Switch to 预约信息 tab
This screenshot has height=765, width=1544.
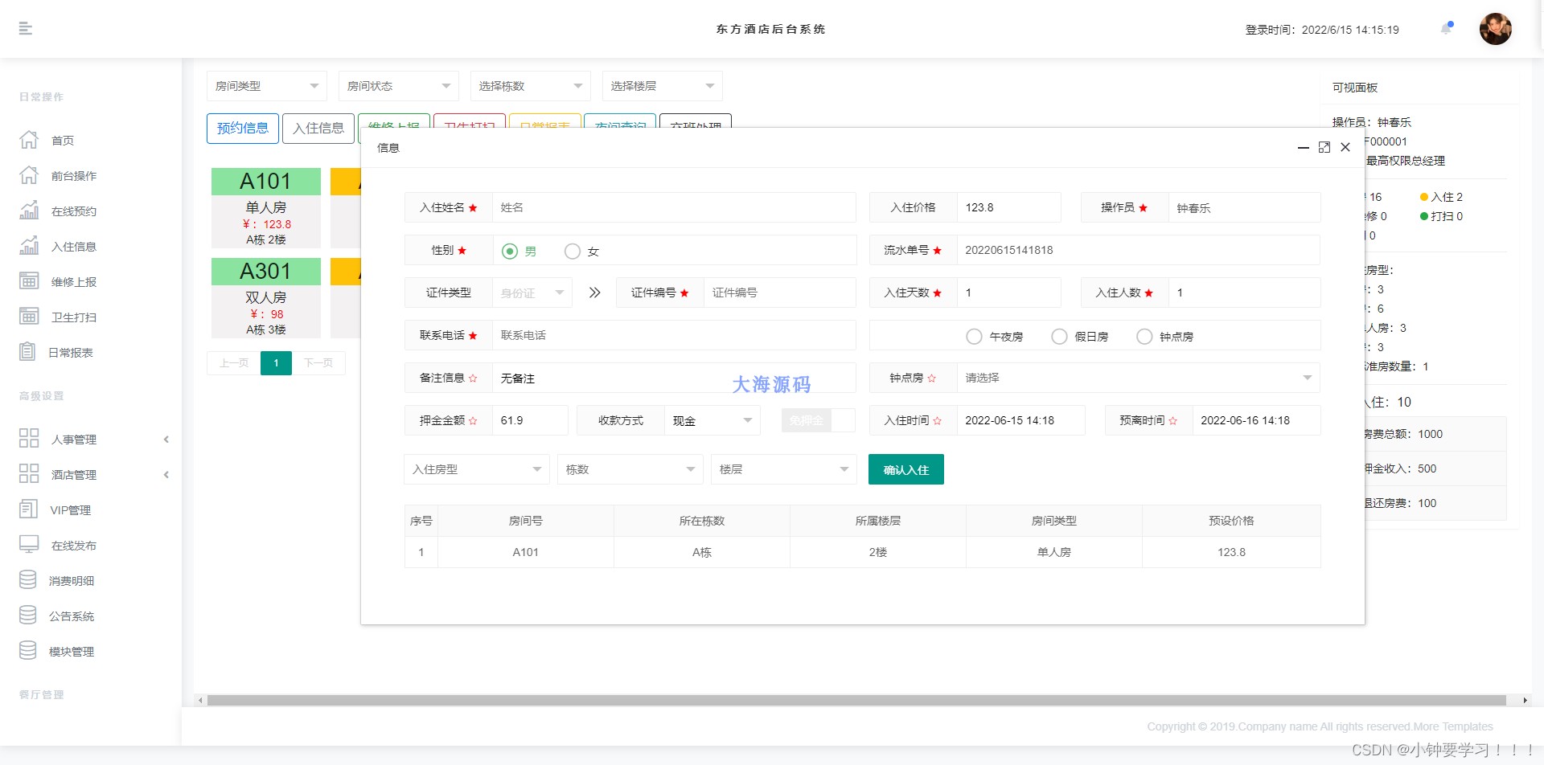[x=243, y=129]
